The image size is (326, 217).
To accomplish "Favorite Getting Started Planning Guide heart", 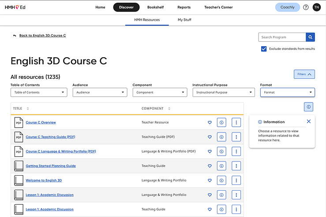I will click(210, 166).
